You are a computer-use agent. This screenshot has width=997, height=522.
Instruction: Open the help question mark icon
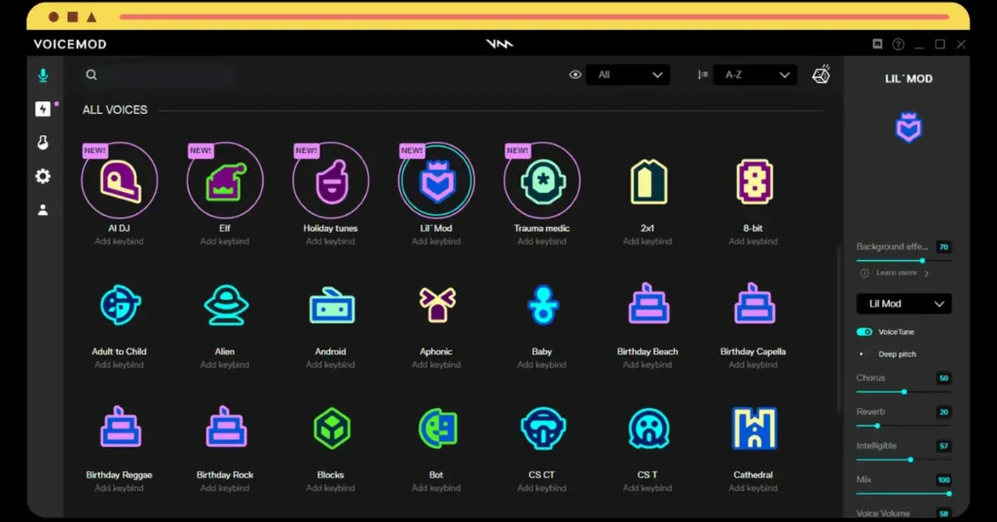(x=898, y=44)
